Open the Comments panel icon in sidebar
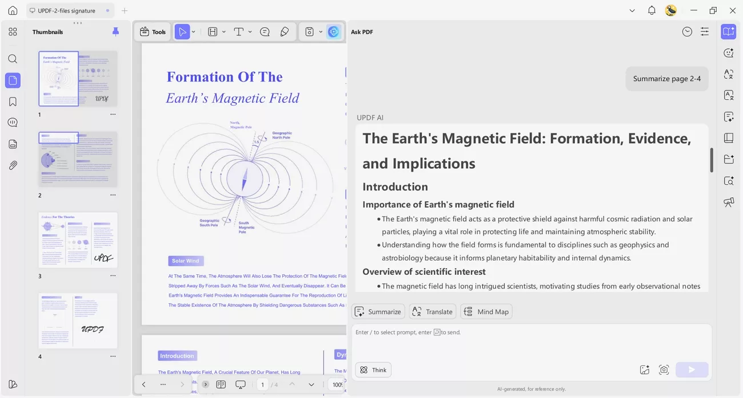The width and height of the screenshot is (743, 398). point(13,123)
